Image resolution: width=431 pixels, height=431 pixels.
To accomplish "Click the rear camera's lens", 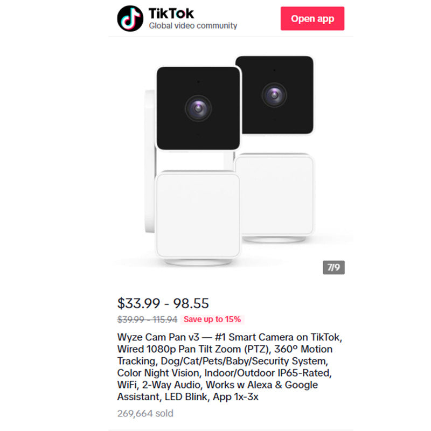I will [274, 94].
